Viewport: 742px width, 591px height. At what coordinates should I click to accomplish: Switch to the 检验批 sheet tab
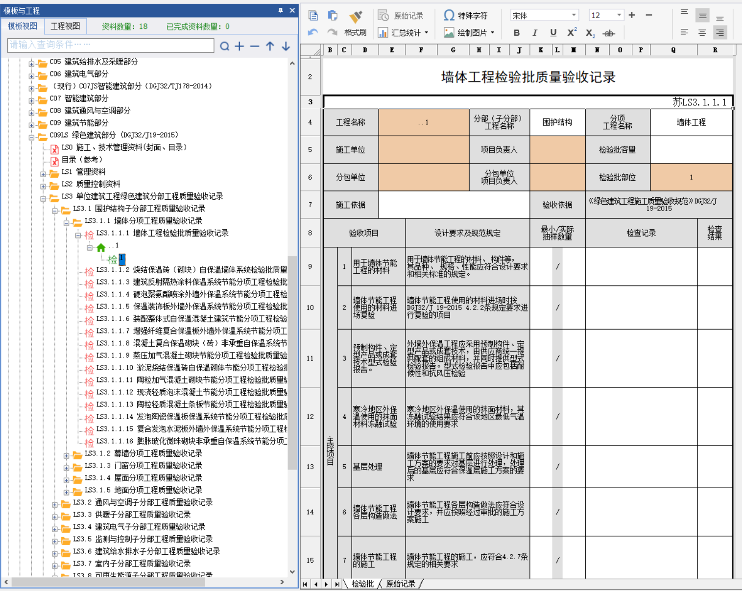[x=362, y=584]
